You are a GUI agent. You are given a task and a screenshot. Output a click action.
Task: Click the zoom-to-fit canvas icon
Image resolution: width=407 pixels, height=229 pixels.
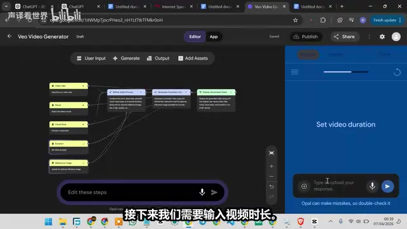click(272, 153)
